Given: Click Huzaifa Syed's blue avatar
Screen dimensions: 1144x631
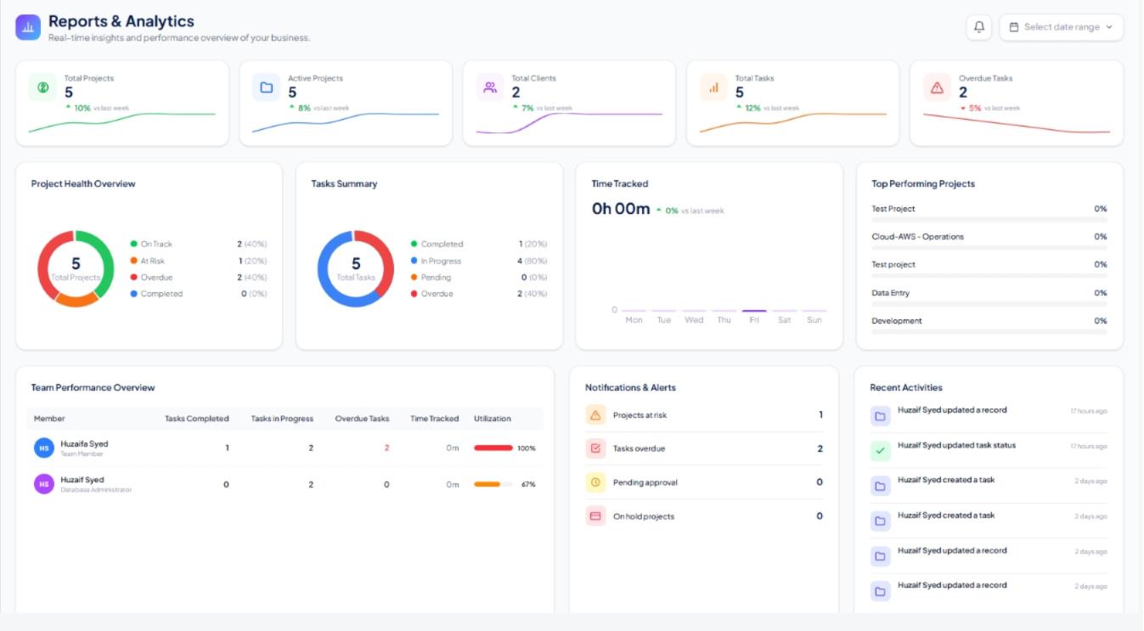Looking at the screenshot, I should tap(43, 448).
